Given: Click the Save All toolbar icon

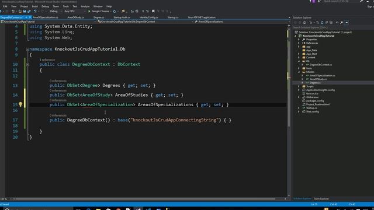Looking at the screenshot, I should tap(29, 11).
